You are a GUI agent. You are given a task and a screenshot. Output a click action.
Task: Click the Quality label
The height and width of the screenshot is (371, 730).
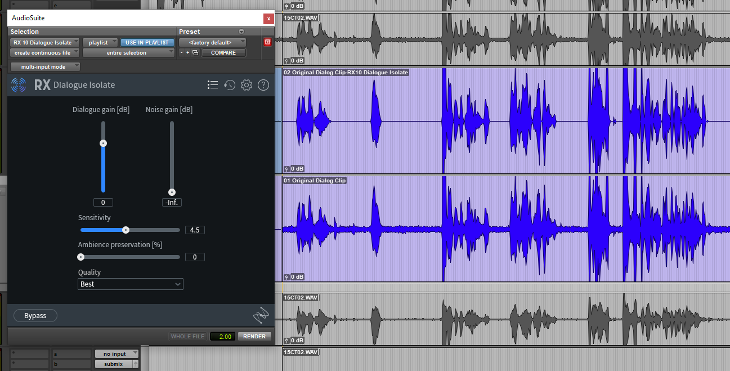pyautogui.click(x=89, y=272)
